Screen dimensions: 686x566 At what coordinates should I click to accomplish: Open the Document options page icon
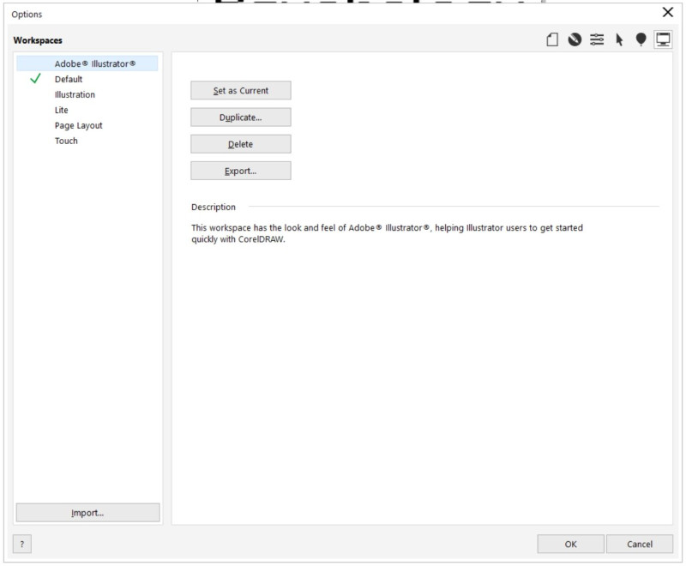coord(552,39)
